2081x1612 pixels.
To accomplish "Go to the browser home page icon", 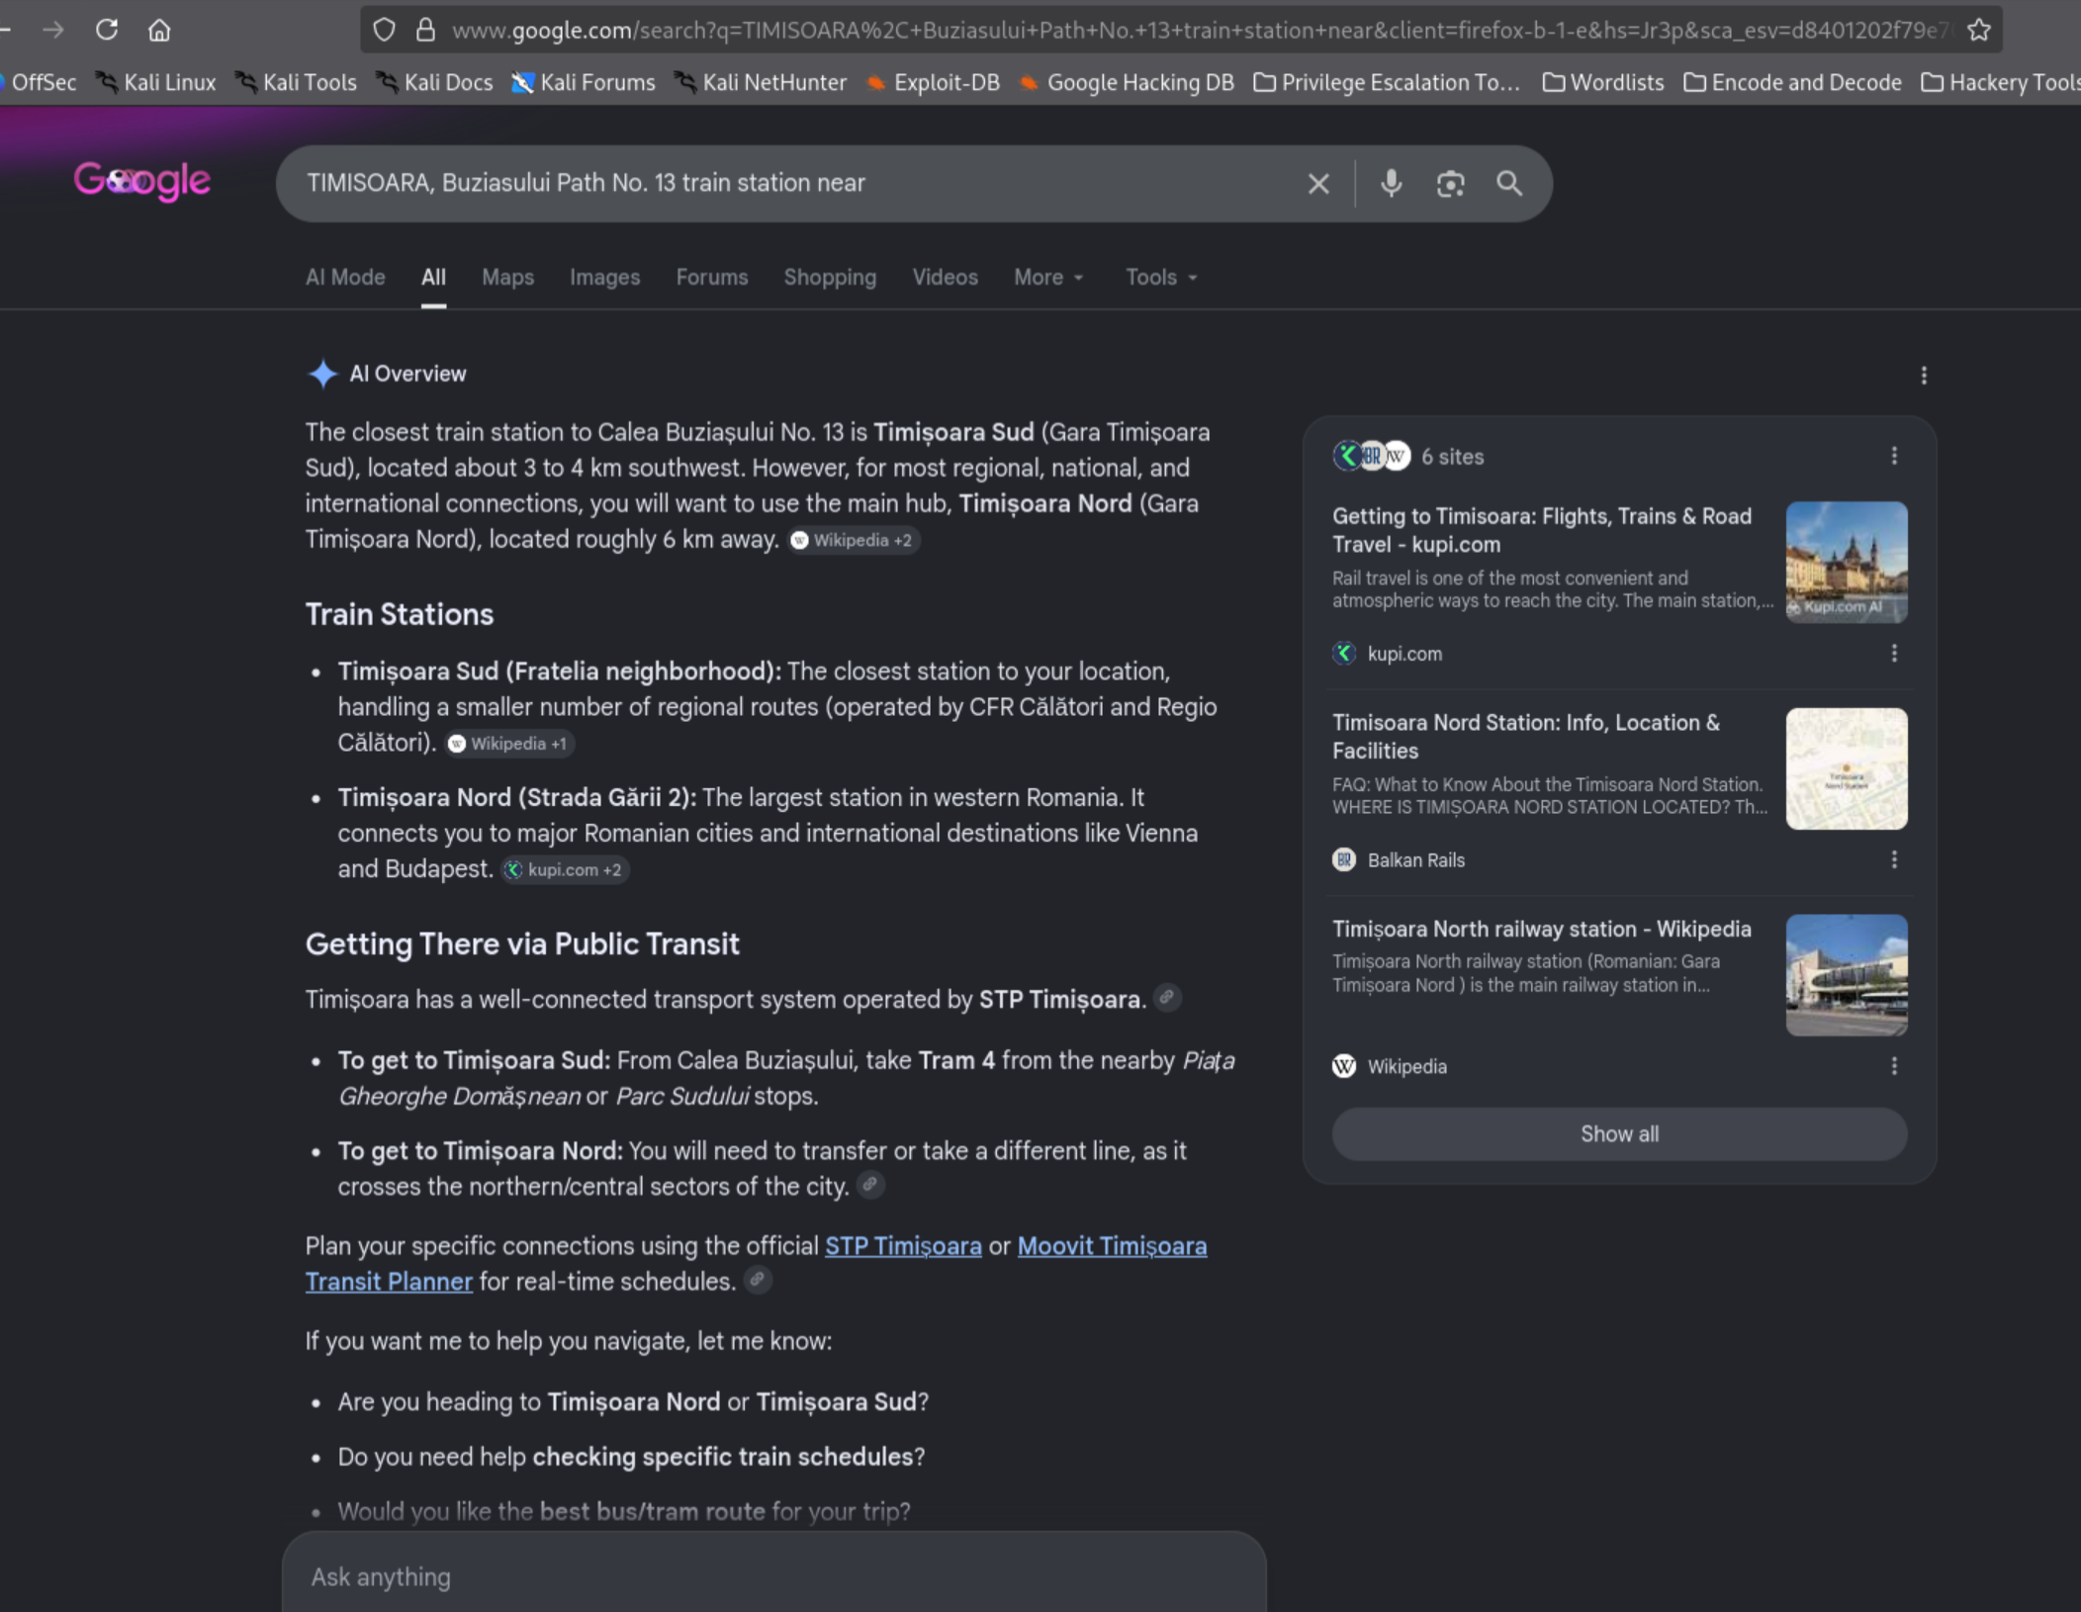I will 159,30.
